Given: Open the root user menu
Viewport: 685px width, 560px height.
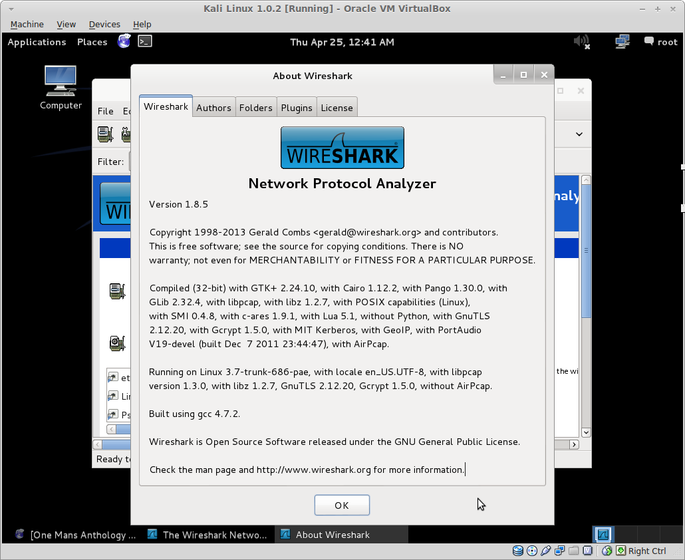Looking at the screenshot, I should [x=661, y=42].
